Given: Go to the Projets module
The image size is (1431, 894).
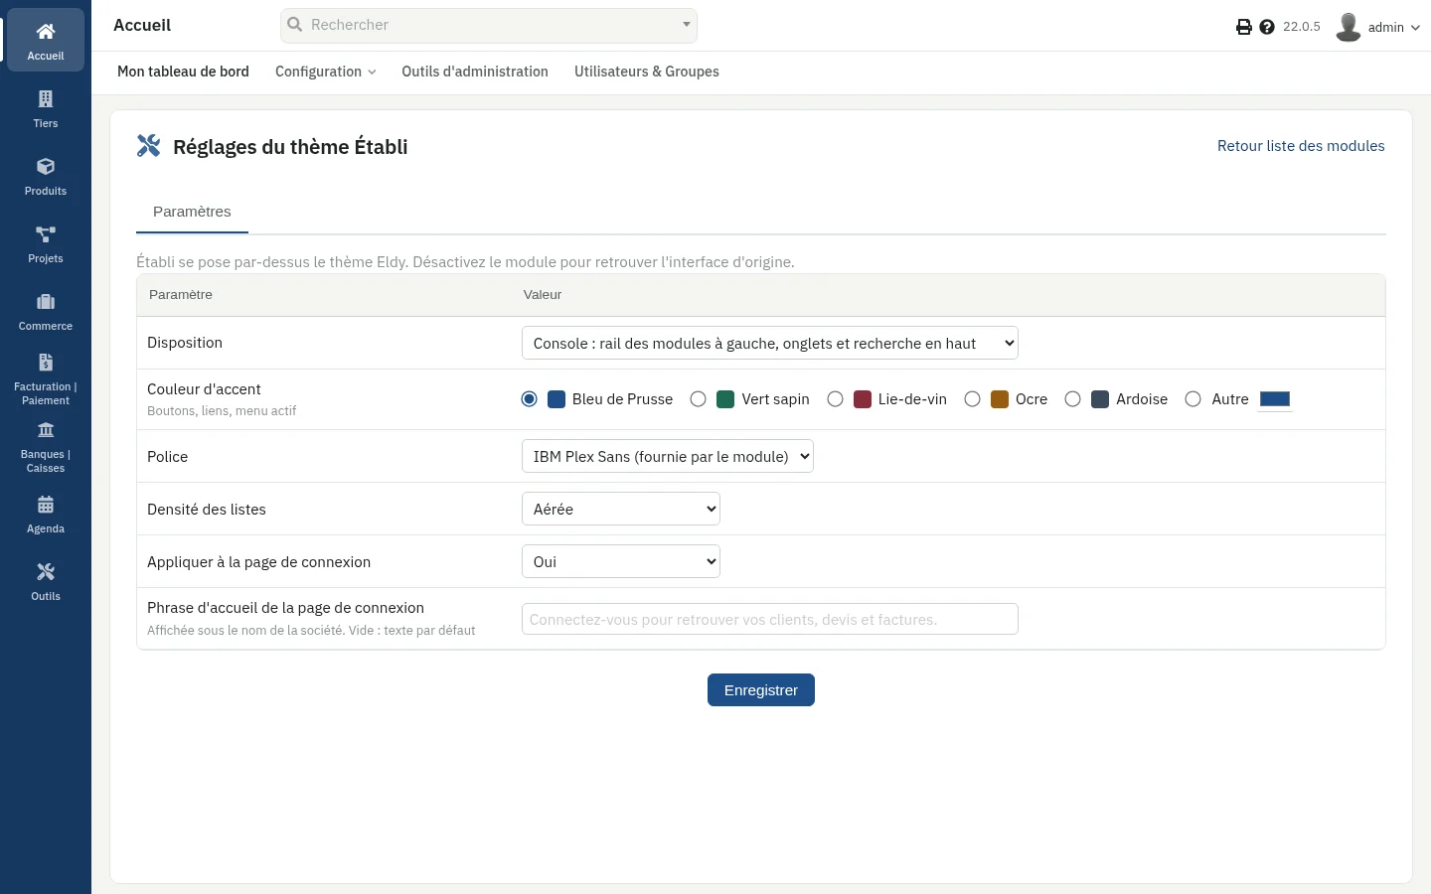Looking at the screenshot, I should [x=46, y=244].
